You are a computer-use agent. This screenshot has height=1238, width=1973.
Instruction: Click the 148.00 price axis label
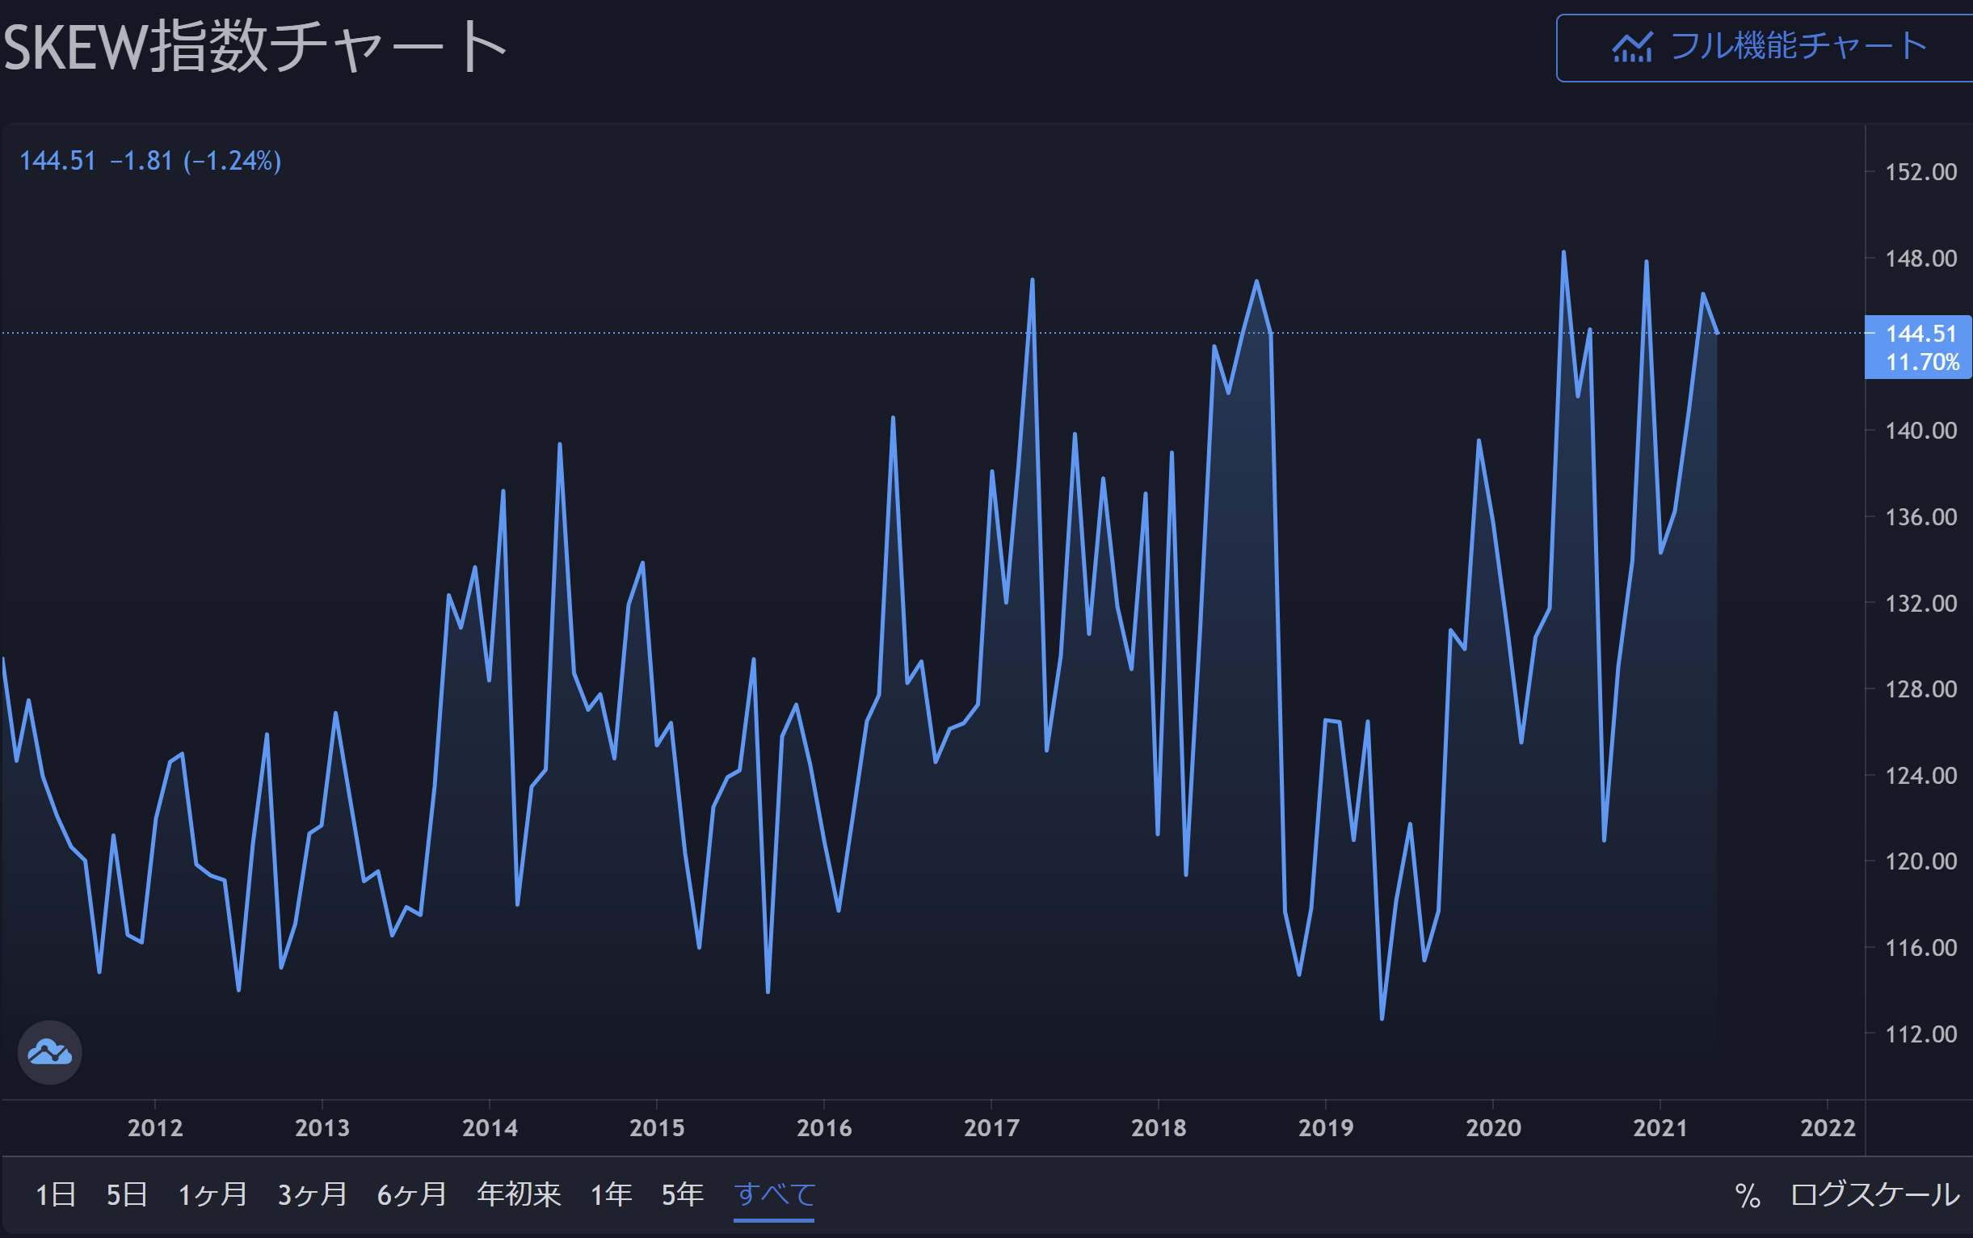point(1920,259)
